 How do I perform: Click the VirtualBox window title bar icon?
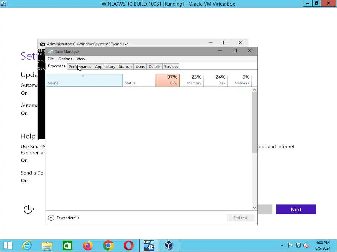3,3
